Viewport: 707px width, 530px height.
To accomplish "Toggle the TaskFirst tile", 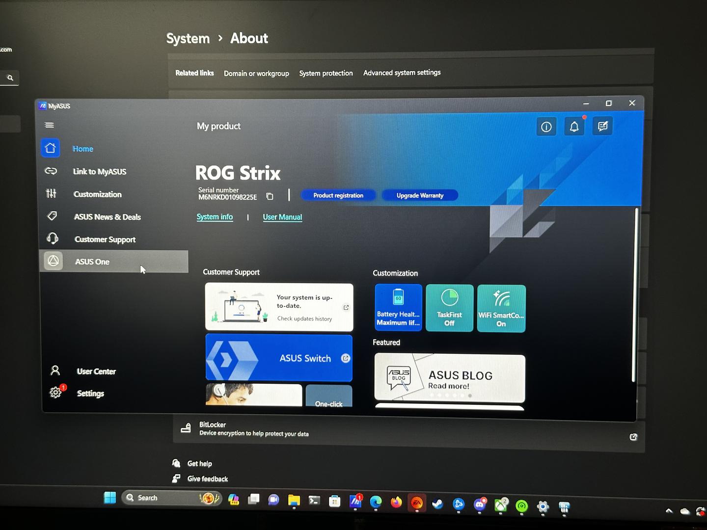I will point(449,308).
